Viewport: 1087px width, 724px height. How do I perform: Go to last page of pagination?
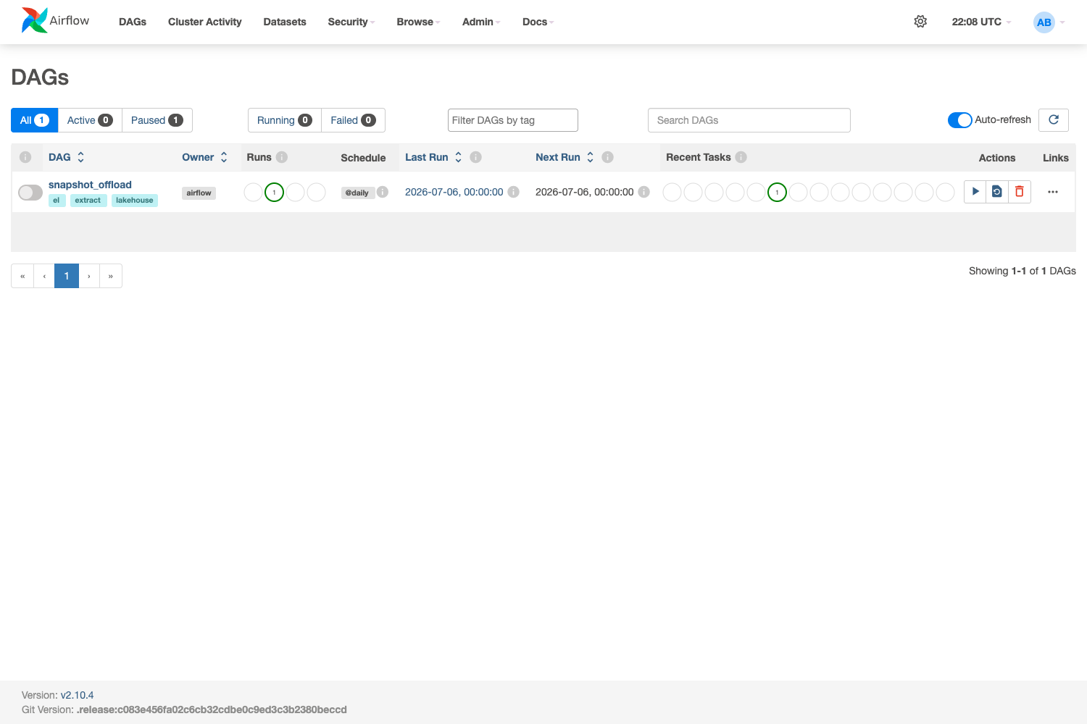point(111,276)
